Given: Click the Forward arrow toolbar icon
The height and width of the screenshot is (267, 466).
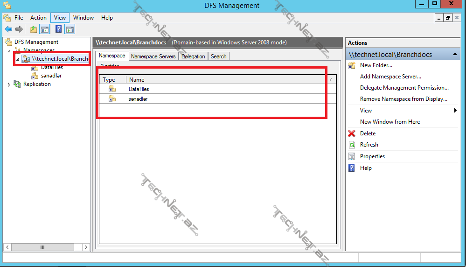Looking at the screenshot, I should pos(19,29).
